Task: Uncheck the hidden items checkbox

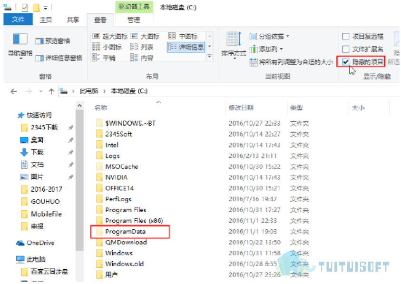Action: tap(346, 62)
